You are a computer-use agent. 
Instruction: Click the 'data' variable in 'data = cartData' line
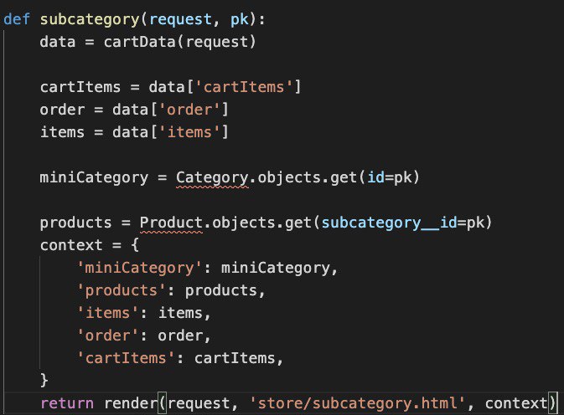58,42
